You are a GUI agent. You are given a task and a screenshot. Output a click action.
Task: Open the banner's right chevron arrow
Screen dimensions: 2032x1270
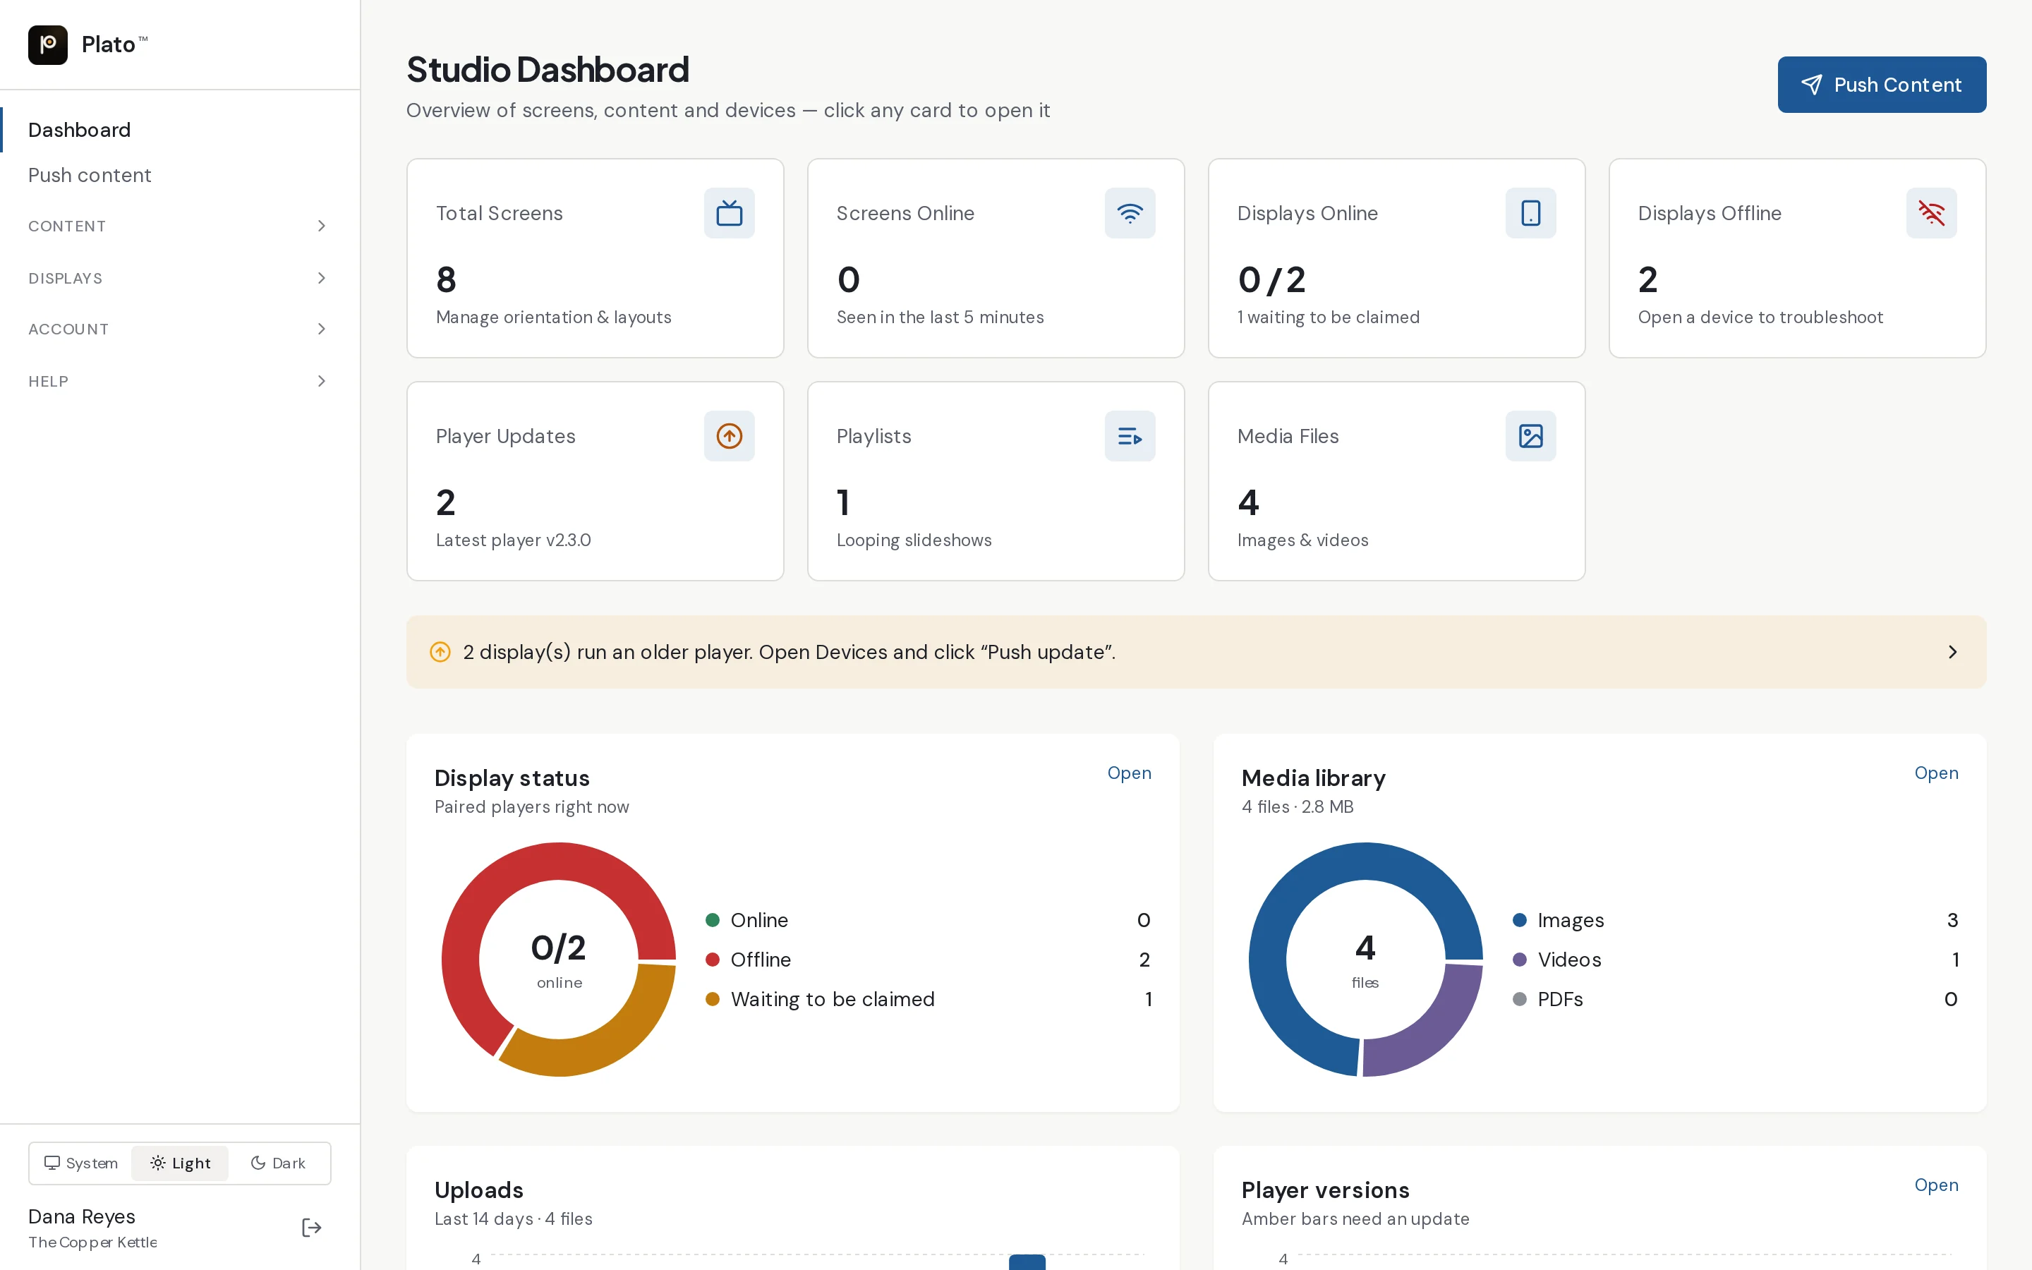point(1952,652)
